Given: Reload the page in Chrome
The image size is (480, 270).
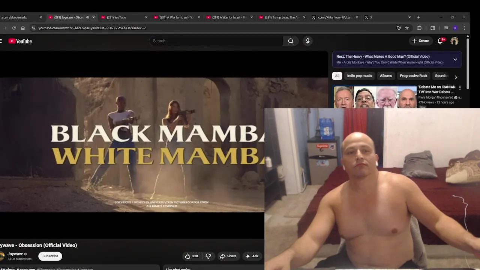Looking at the screenshot, I should tap(14, 28).
